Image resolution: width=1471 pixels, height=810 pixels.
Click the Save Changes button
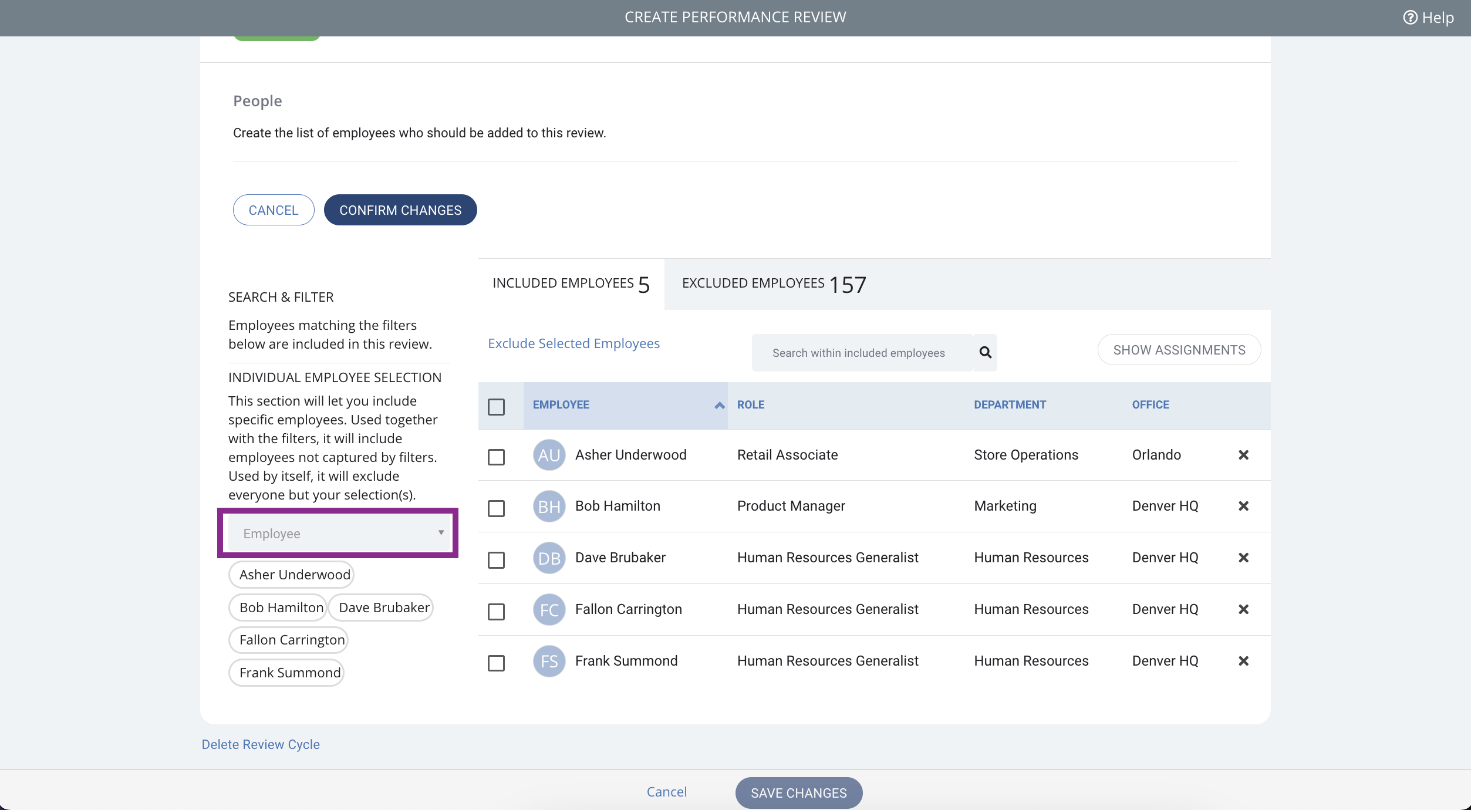point(799,793)
